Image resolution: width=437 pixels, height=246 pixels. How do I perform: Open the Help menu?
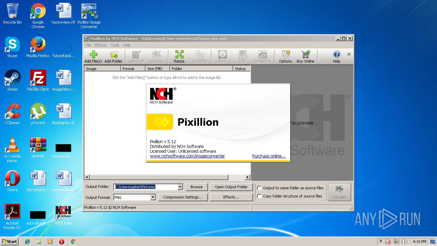pyautogui.click(x=127, y=45)
